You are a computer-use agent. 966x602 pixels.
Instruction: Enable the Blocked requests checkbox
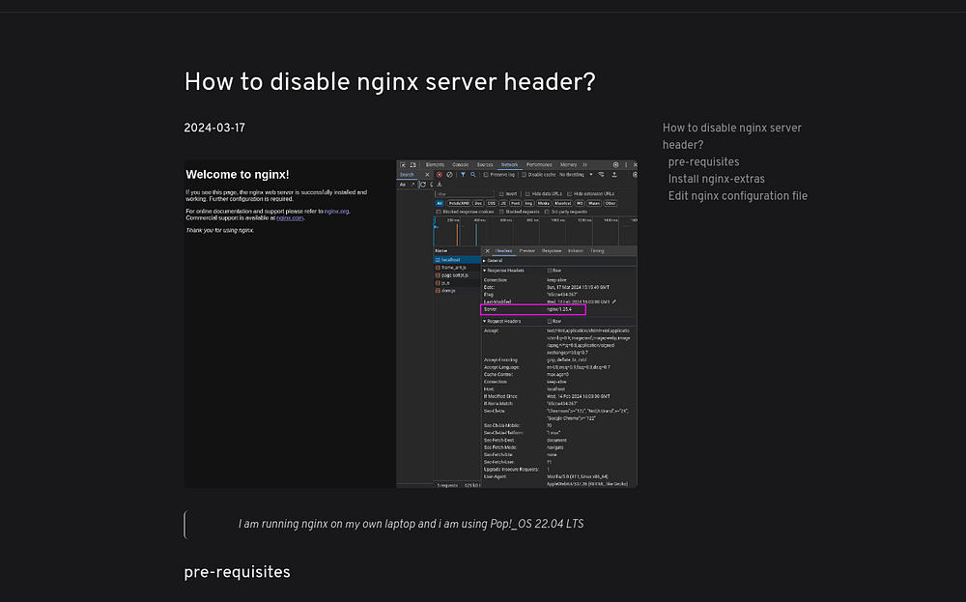pyautogui.click(x=501, y=212)
